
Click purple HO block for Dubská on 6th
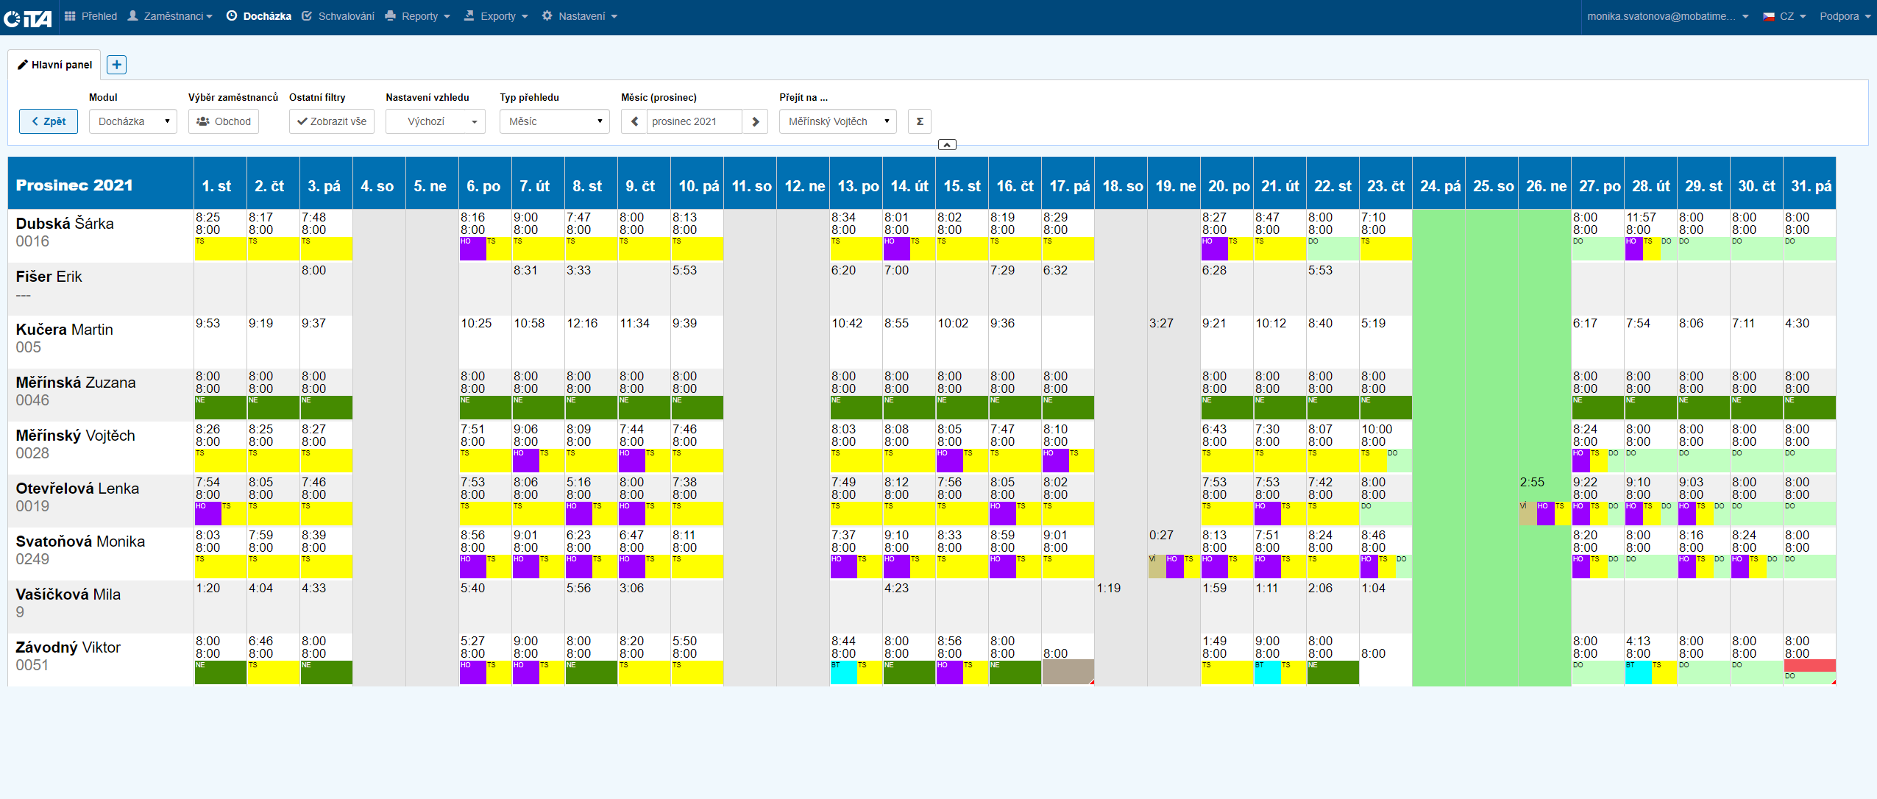coord(472,249)
